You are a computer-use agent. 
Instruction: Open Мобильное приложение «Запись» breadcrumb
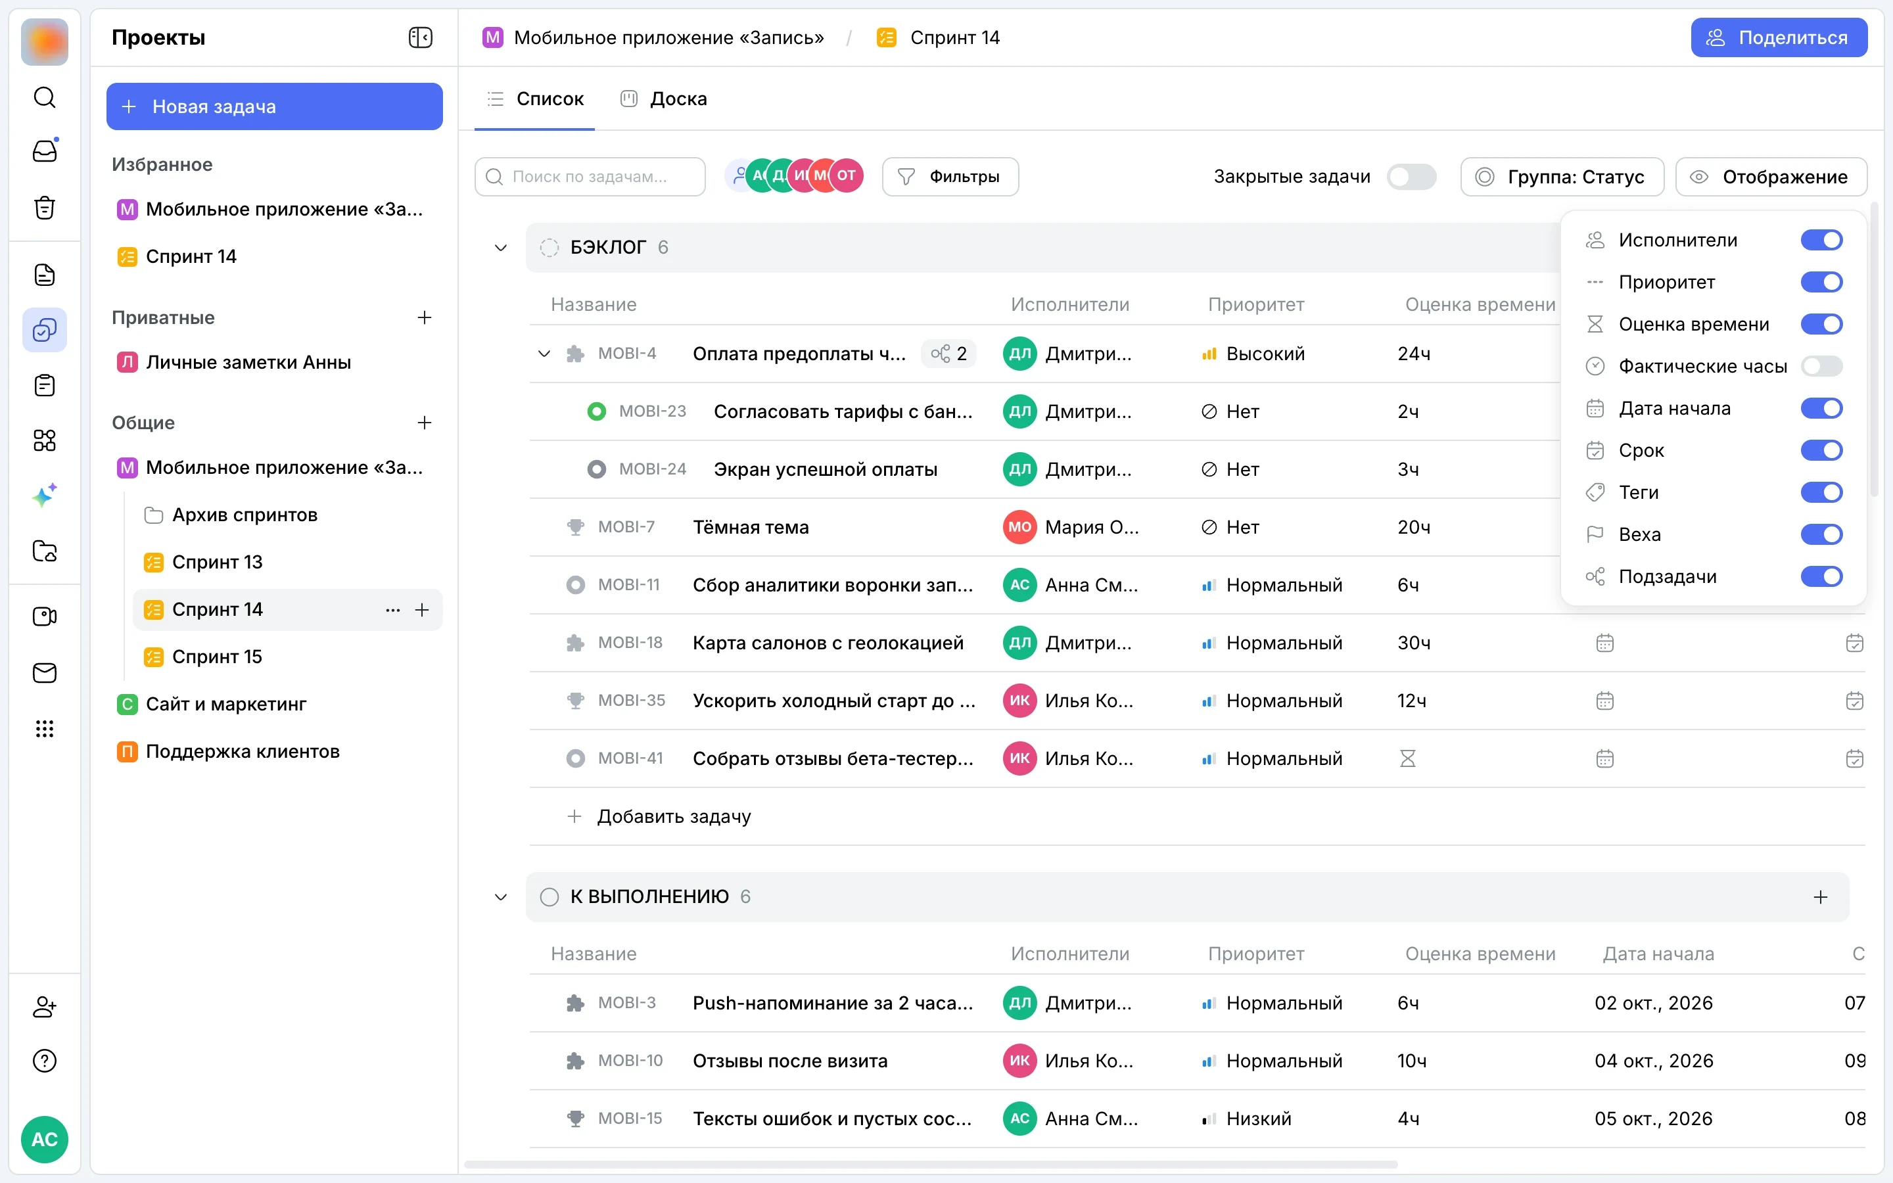point(653,37)
